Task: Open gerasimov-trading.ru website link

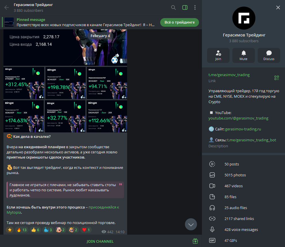Action: pyautogui.click(x=243, y=129)
